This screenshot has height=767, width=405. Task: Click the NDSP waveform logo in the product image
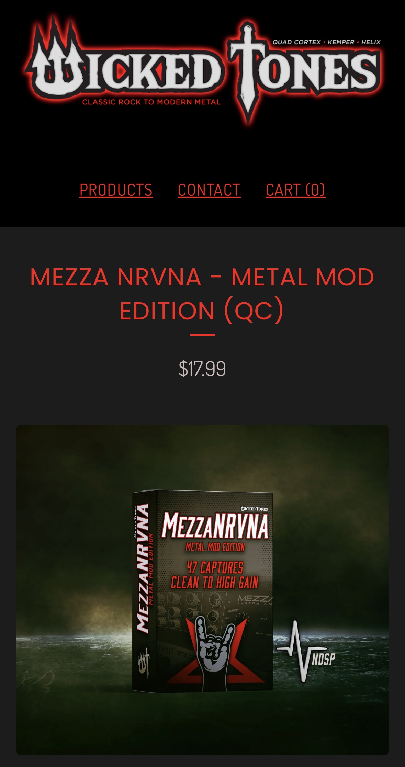(x=306, y=651)
